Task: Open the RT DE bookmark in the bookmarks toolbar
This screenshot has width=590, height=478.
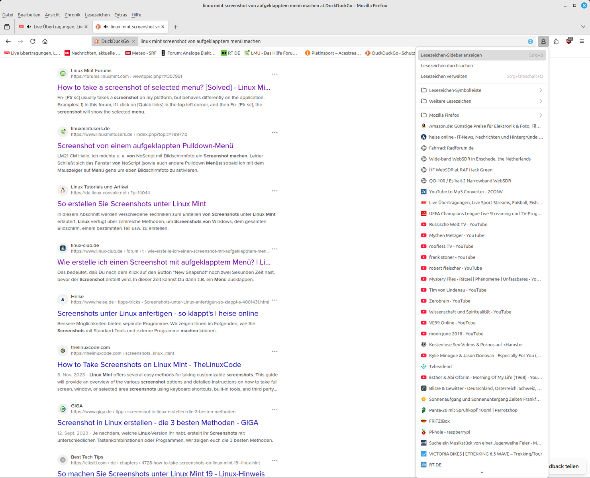Action: click(231, 53)
